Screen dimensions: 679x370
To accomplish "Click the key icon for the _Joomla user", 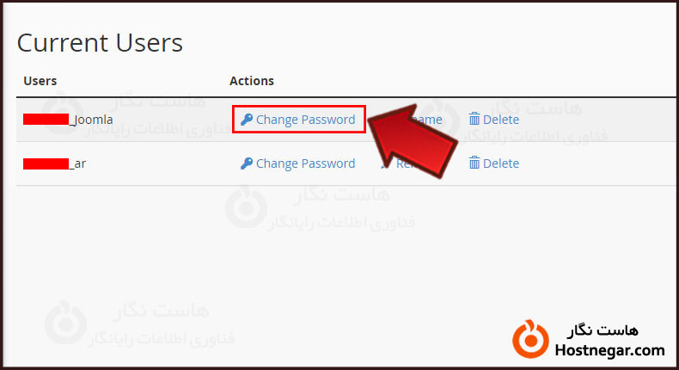I will 247,120.
